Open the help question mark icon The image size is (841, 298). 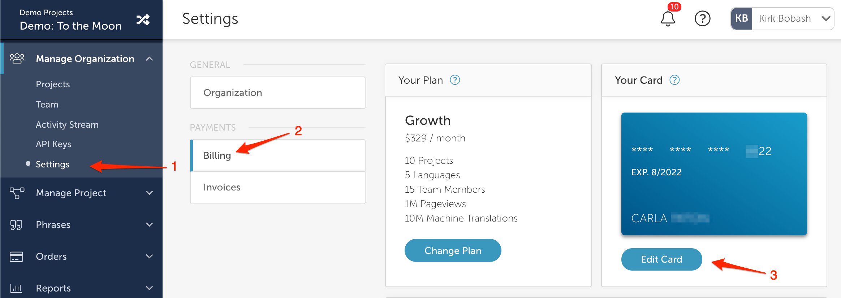[x=703, y=19]
